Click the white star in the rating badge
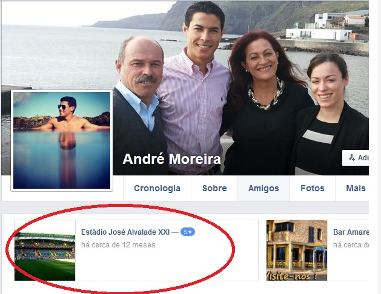 pyautogui.click(x=190, y=232)
